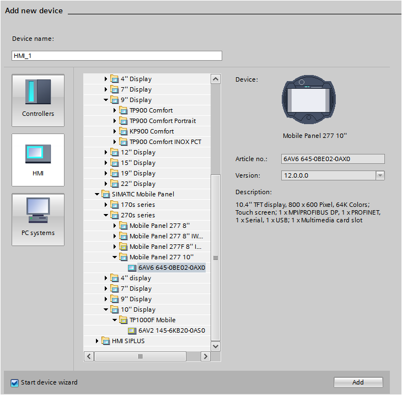
Task: Click the 170s series folder icon
Action: click(x=114, y=205)
